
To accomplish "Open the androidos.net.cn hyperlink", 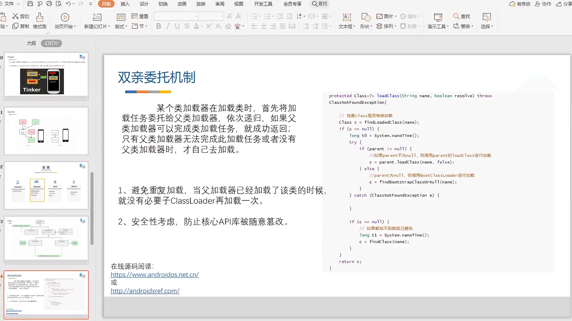I will (x=155, y=275).
